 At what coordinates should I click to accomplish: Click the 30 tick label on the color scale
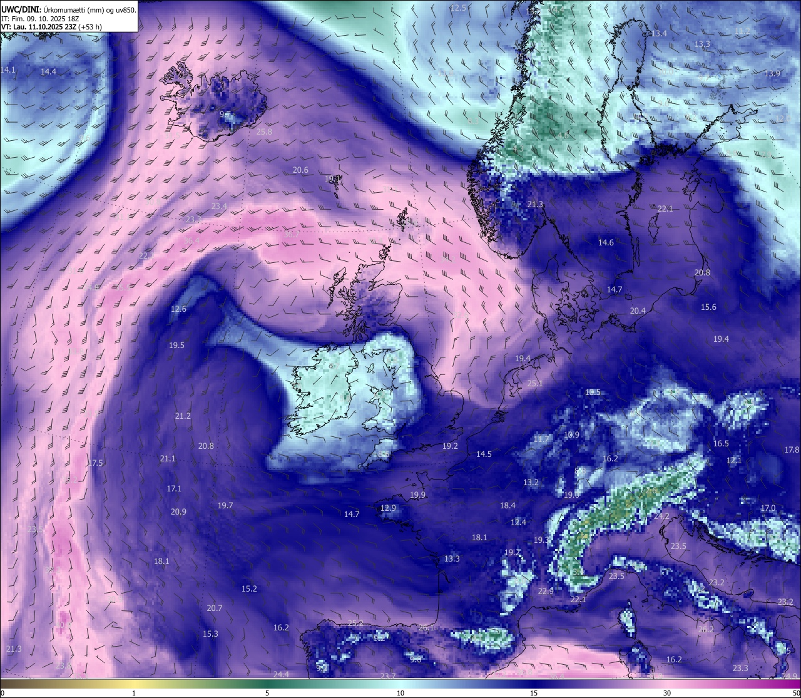point(667,693)
